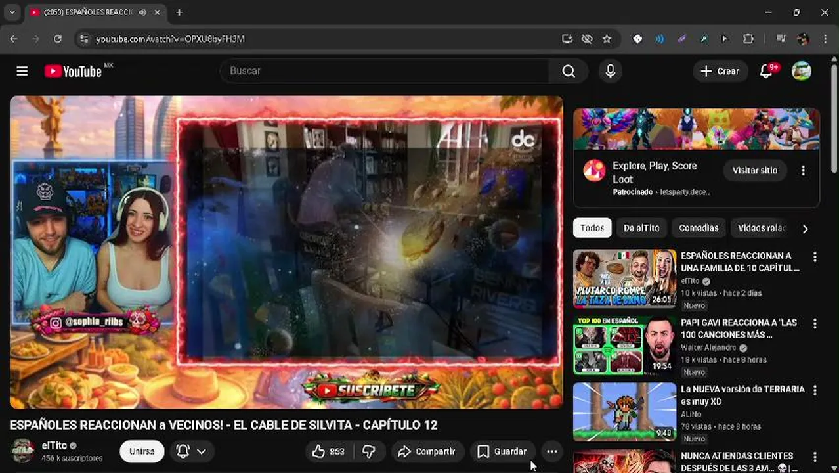This screenshot has height=473, width=839.
Task: Open the LA TAZA DE BAÑO video thumbnail
Action: (x=624, y=279)
